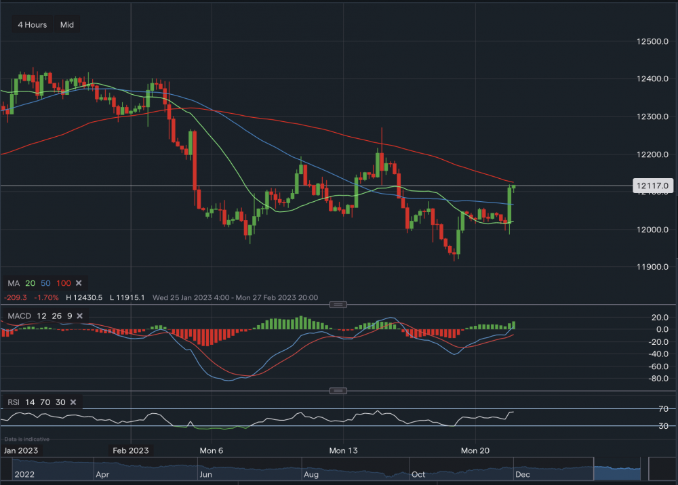Select the MA 100 period value

63,282
